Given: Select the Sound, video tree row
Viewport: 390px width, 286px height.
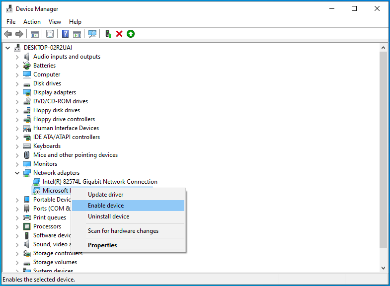Looking at the screenshot, I should (x=52, y=244).
